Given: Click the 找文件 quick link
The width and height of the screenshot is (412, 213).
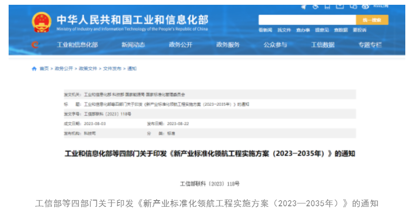Looking at the screenshot, I should pos(284,30).
